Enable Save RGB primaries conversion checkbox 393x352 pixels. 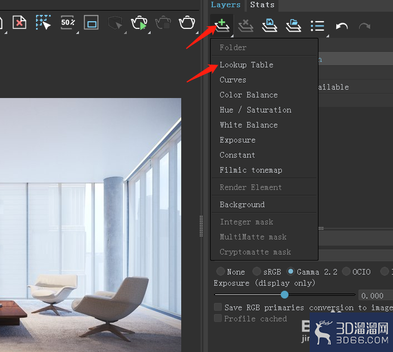click(218, 307)
